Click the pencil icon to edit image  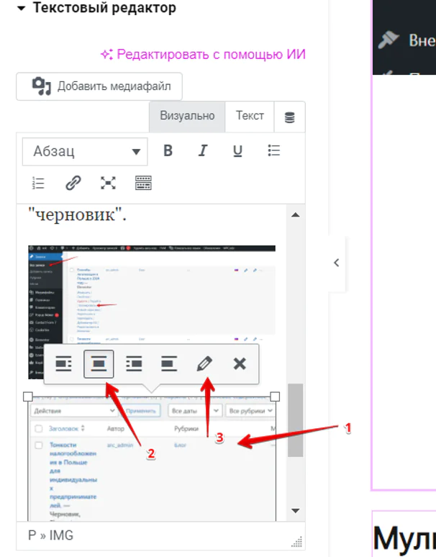pos(204,363)
